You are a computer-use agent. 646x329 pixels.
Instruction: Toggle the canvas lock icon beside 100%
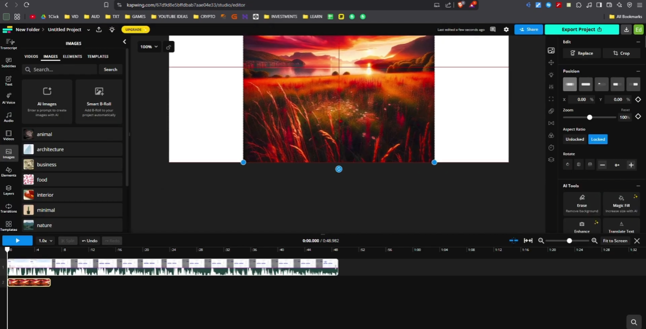tap(168, 47)
